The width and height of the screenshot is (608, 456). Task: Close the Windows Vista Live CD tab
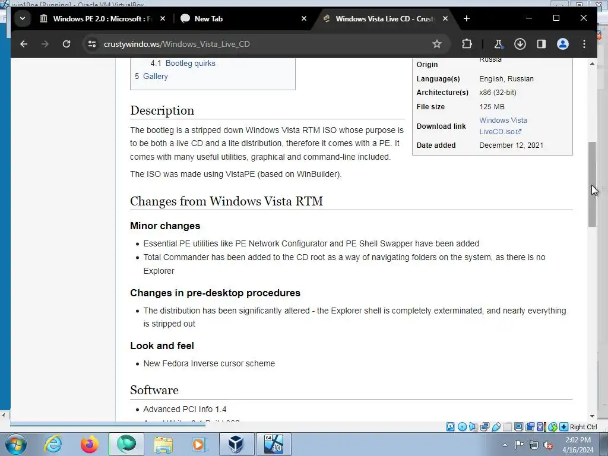pos(445,18)
